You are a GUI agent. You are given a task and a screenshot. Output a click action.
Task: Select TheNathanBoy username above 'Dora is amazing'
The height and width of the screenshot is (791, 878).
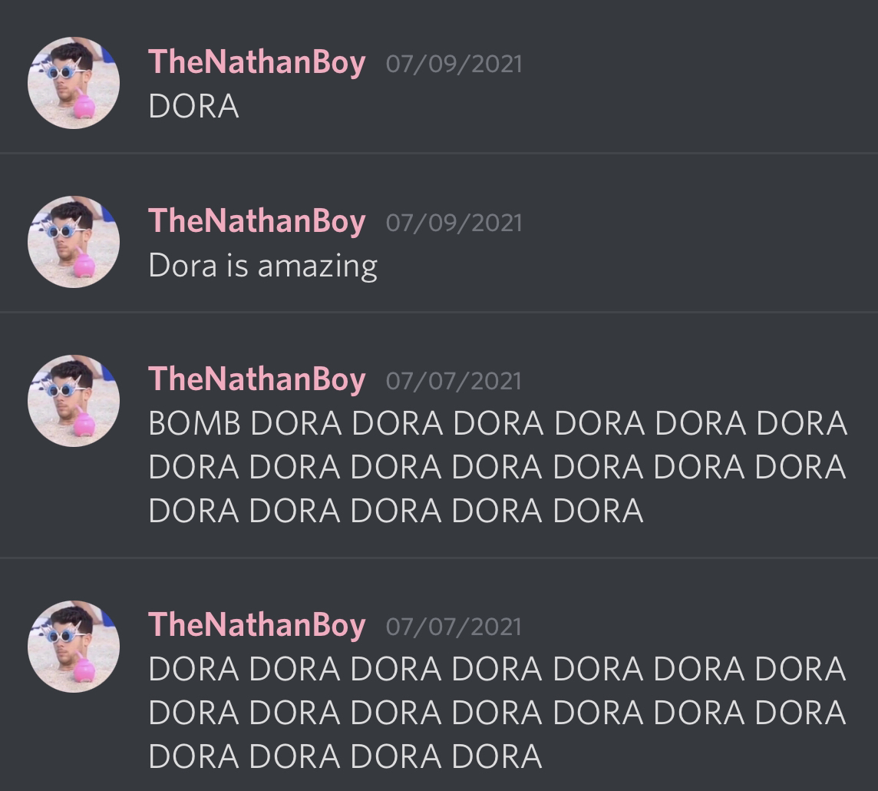256,221
